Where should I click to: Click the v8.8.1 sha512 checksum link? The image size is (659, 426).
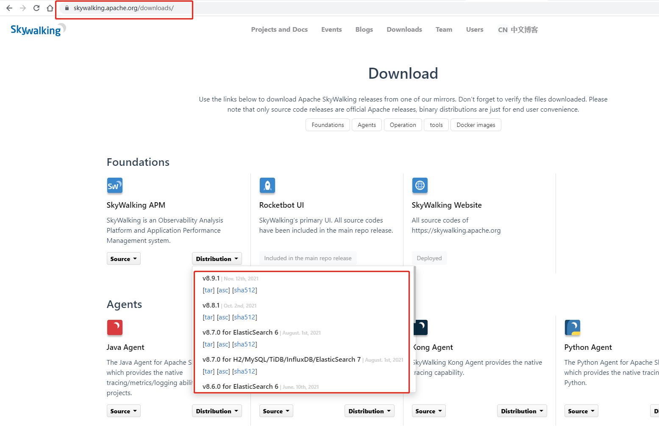coord(245,317)
